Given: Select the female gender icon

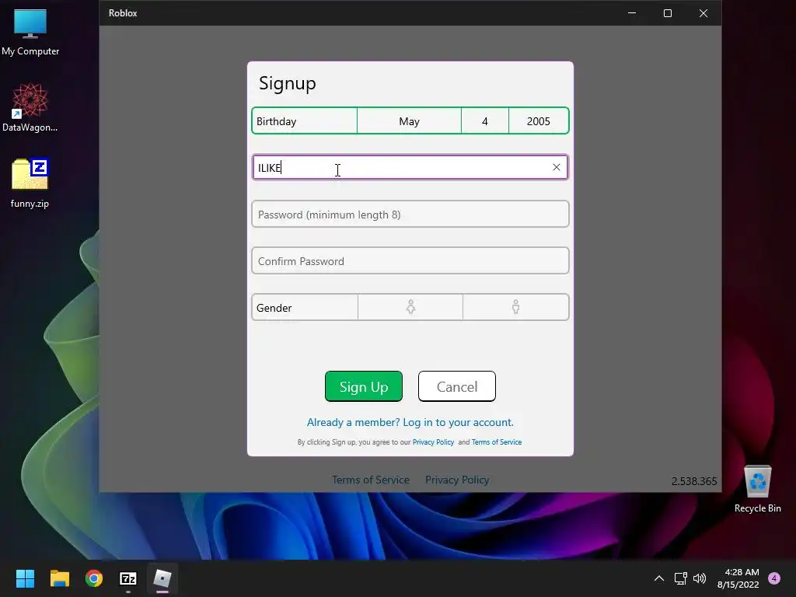Looking at the screenshot, I should tap(410, 307).
